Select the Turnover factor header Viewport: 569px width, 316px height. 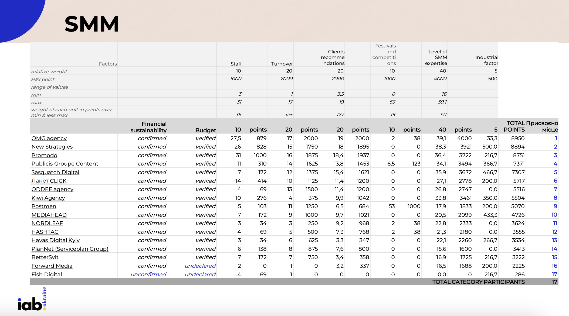click(x=282, y=64)
